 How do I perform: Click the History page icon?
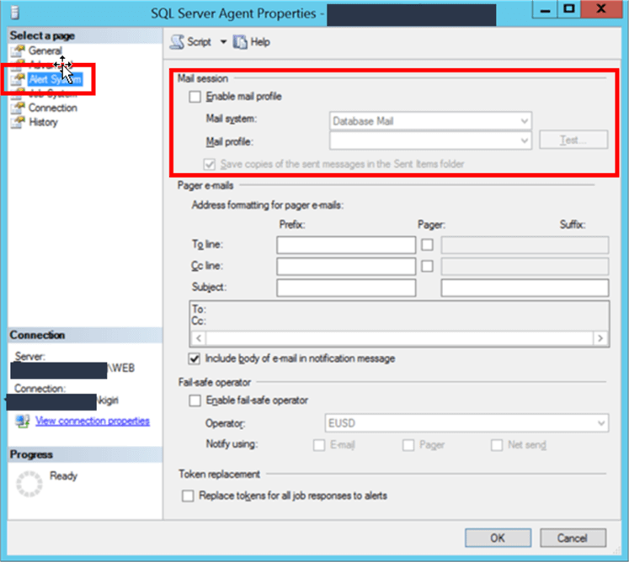18,122
